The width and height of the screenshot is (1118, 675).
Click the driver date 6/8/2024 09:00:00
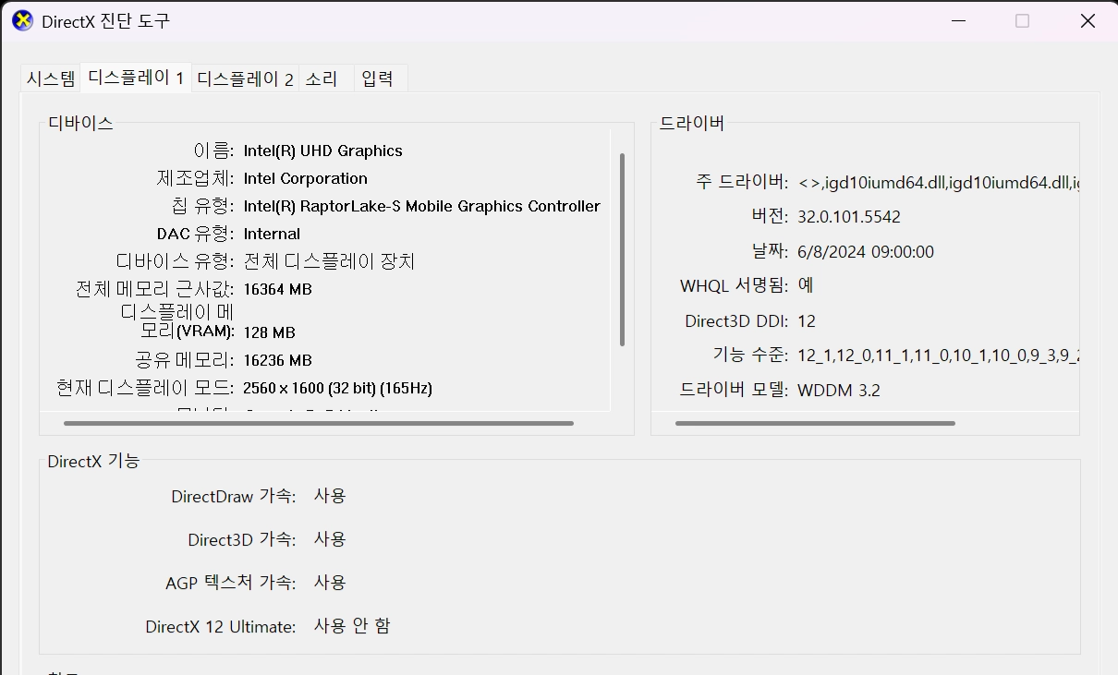click(866, 251)
